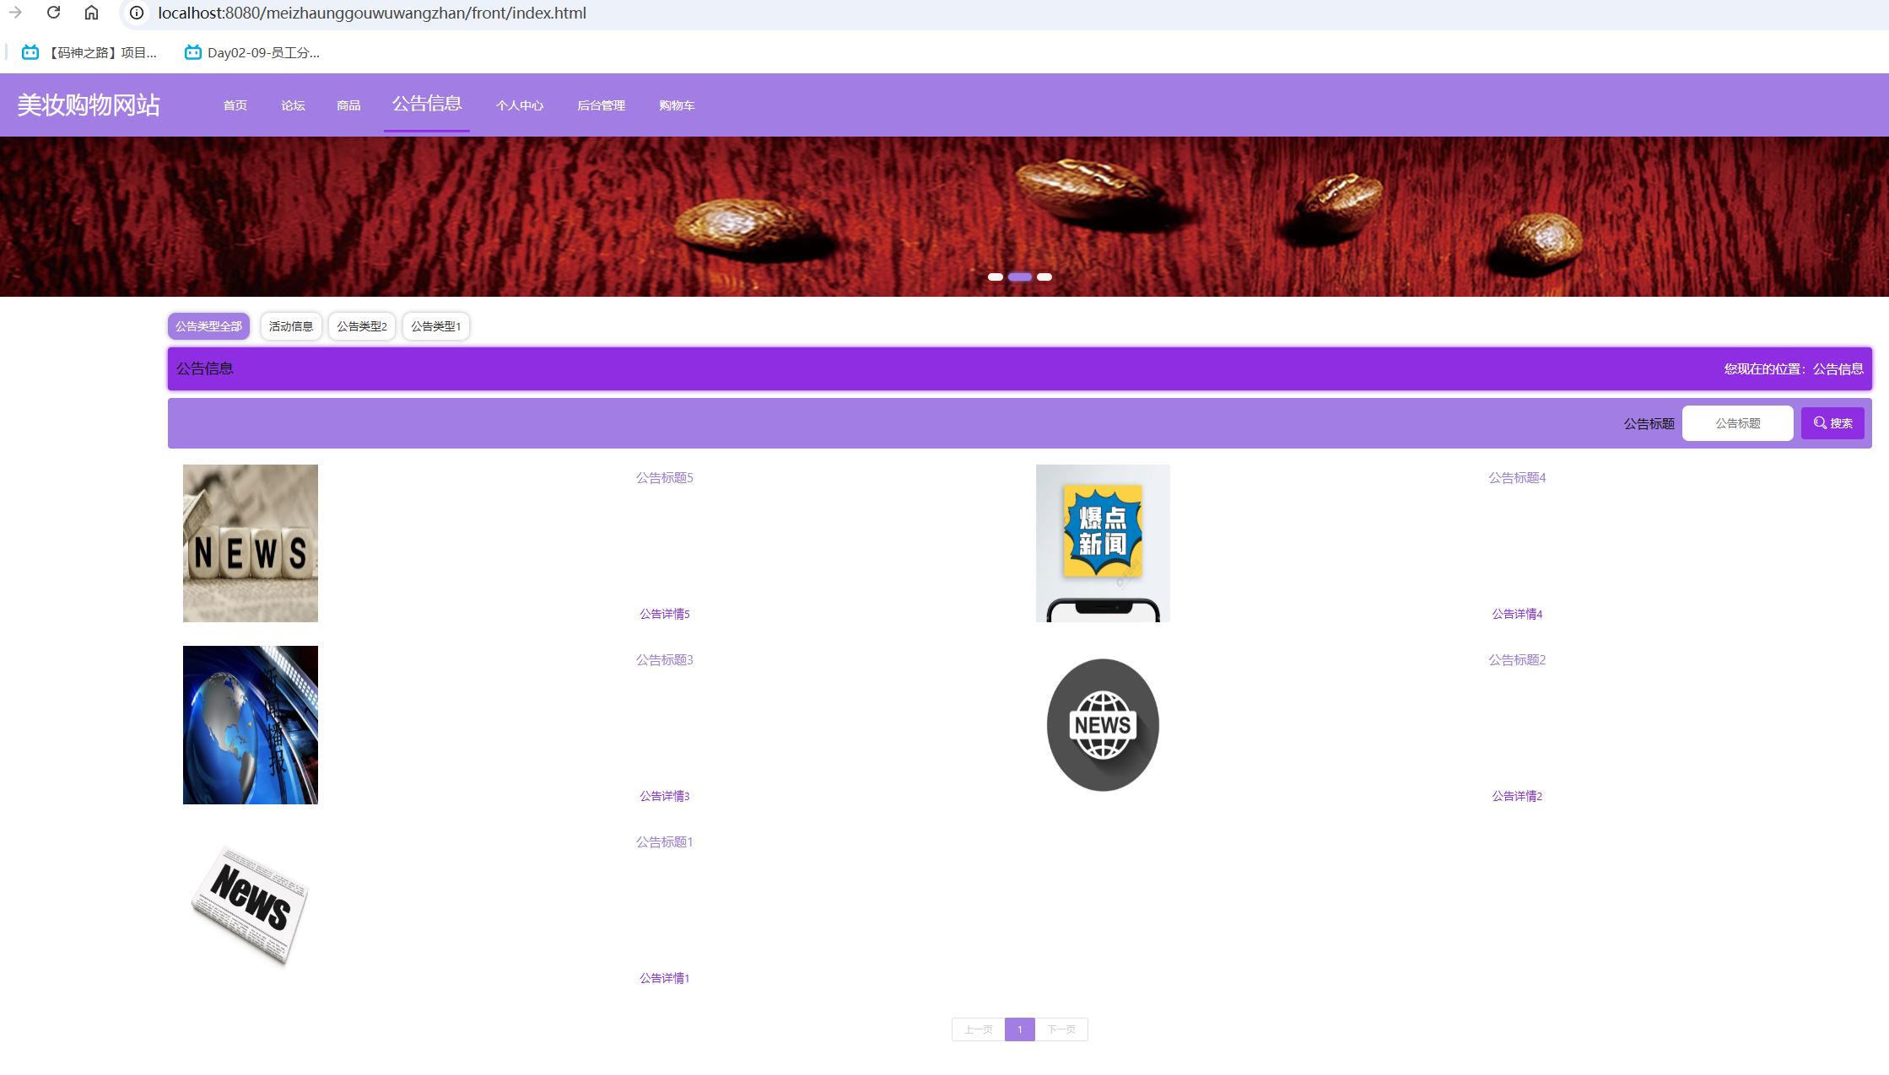The height and width of the screenshot is (1075, 1889).
Task: Click the browser home icon
Action: 91,13
